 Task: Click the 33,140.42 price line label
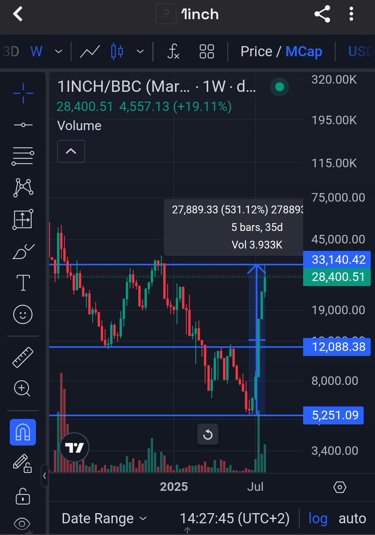pos(337,259)
